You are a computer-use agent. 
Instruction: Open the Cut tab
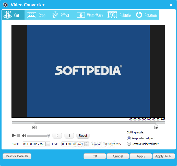click(x=13, y=15)
